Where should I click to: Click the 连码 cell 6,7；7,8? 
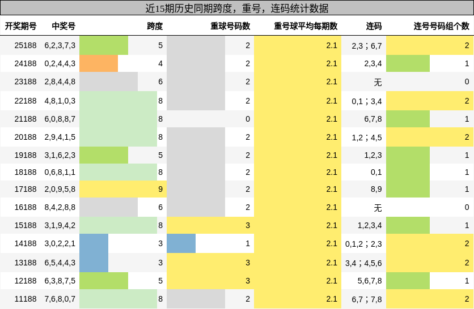click(367, 299)
